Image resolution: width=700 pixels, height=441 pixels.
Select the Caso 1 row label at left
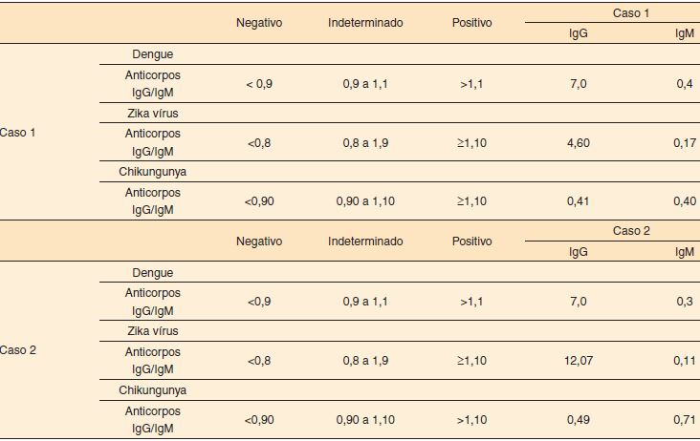pos(18,132)
